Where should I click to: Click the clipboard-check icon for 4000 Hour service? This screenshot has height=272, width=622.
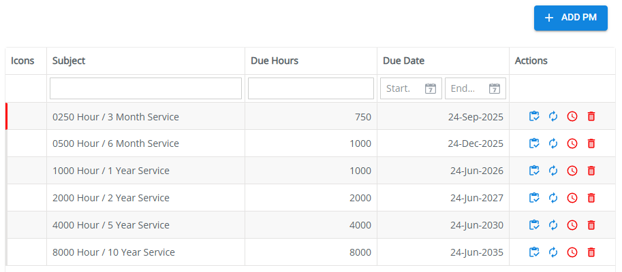pyautogui.click(x=534, y=225)
